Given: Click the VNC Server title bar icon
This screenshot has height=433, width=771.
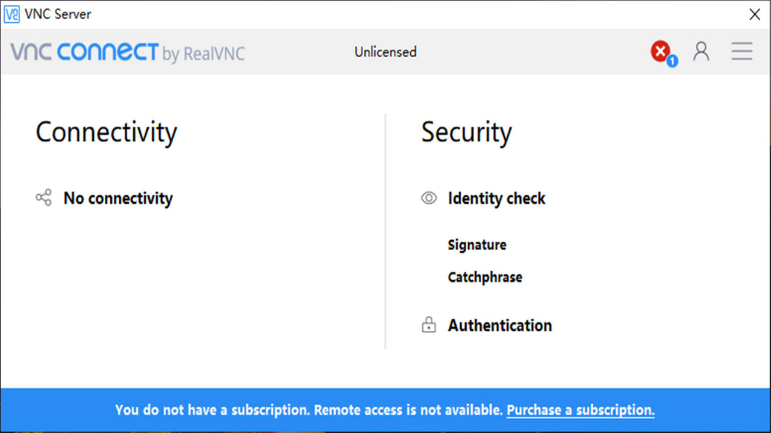Looking at the screenshot, I should (x=12, y=14).
